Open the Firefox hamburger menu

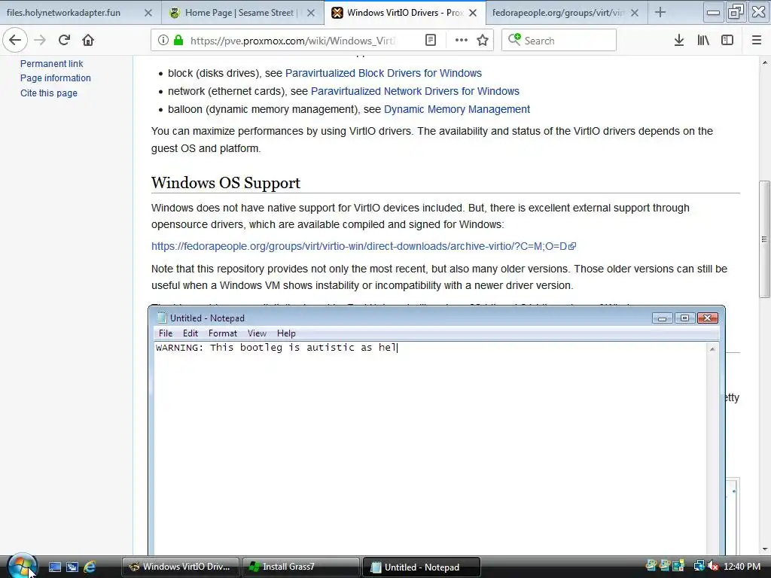pos(756,41)
